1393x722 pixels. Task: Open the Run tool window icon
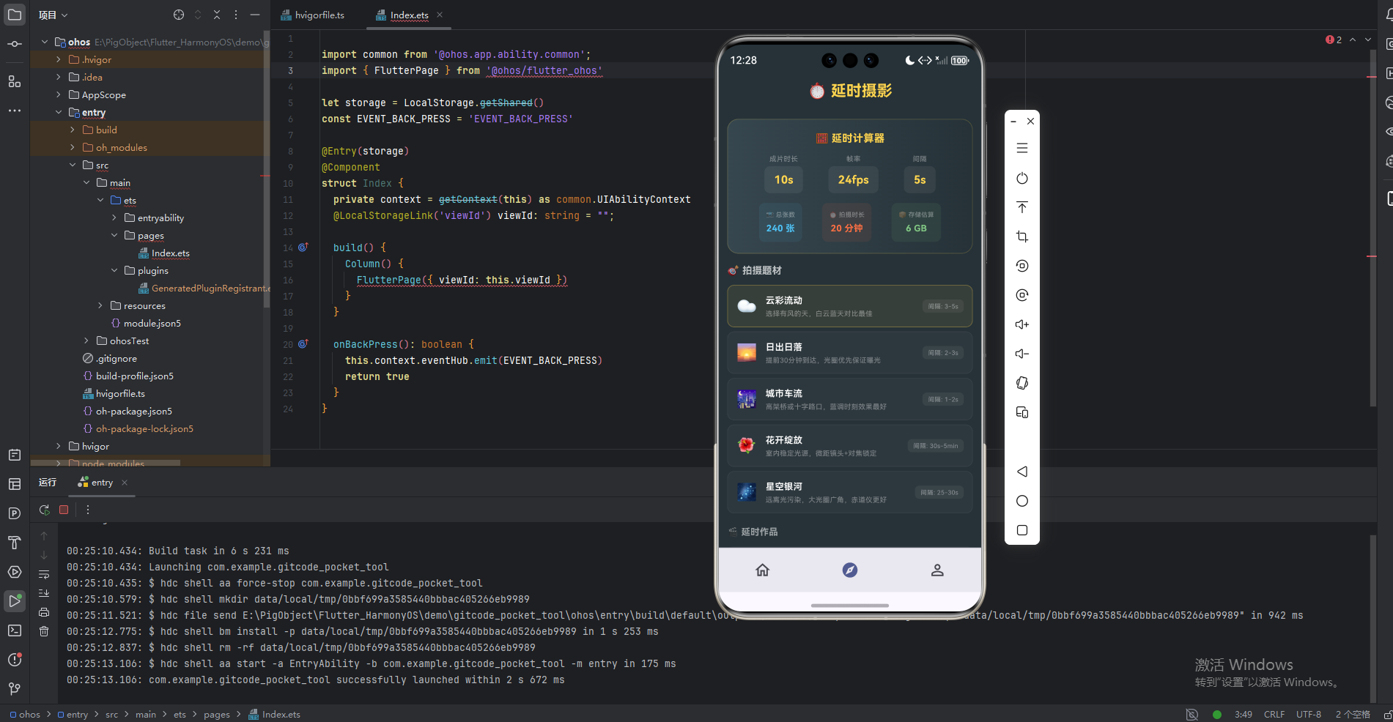(x=15, y=601)
